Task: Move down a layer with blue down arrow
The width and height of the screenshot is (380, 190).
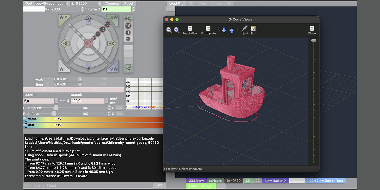Action: (x=224, y=30)
